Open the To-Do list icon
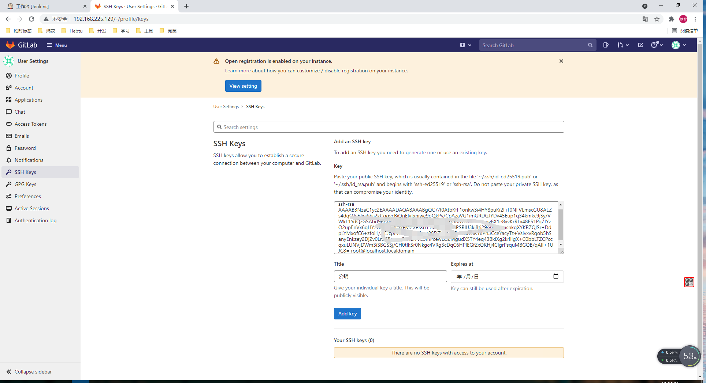Viewport: 706px width, 383px height. click(640, 45)
